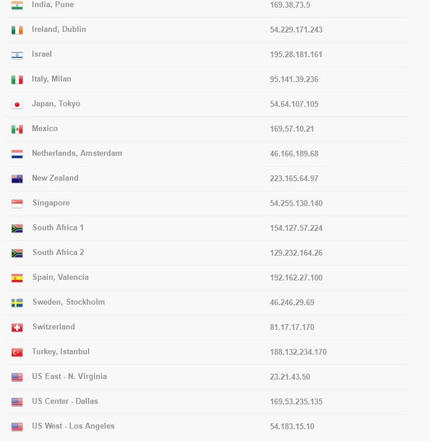Click the Spain flag icon
430x441 pixels.
pyautogui.click(x=17, y=278)
